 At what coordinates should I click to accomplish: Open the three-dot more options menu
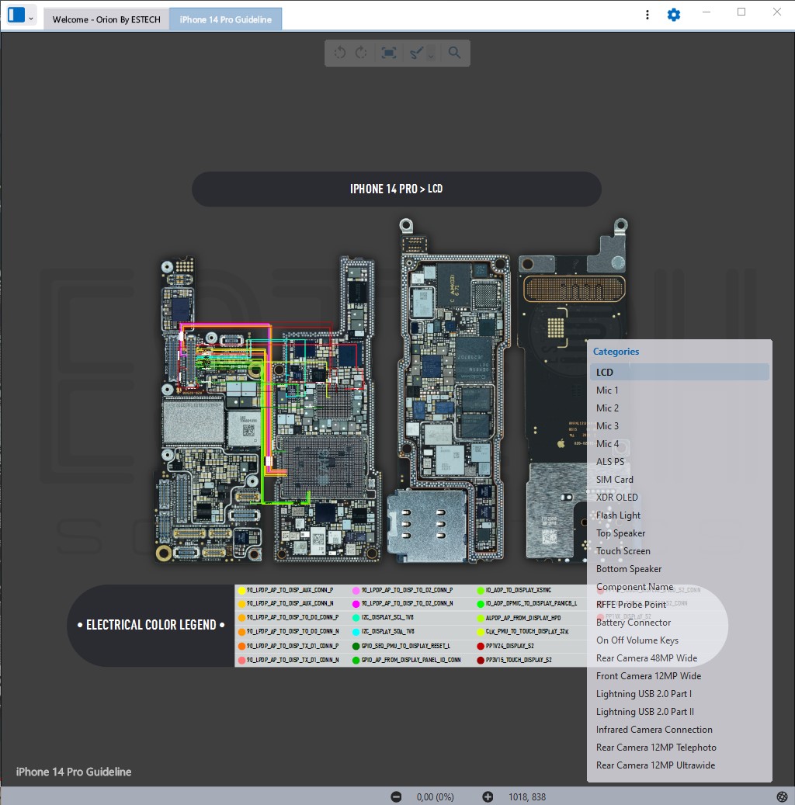point(647,15)
